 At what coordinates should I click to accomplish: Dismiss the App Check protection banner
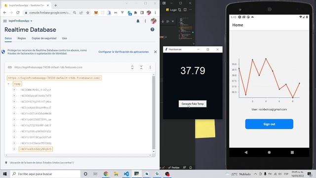156,52
